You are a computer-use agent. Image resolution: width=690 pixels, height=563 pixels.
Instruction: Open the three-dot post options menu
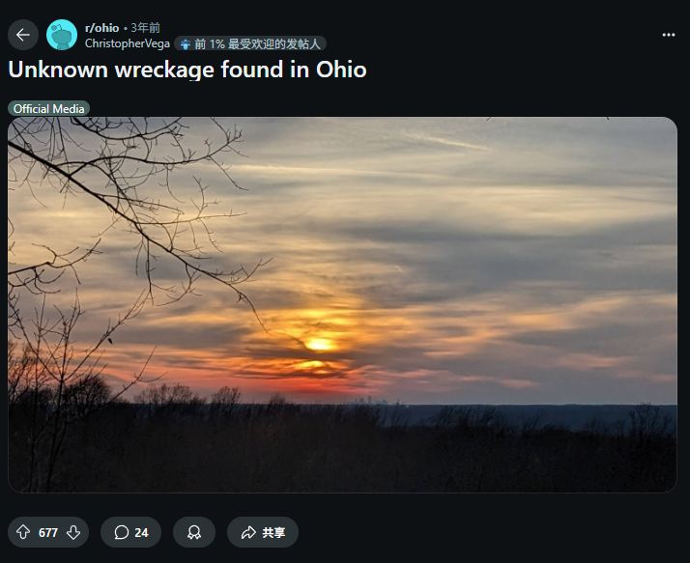click(669, 35)
